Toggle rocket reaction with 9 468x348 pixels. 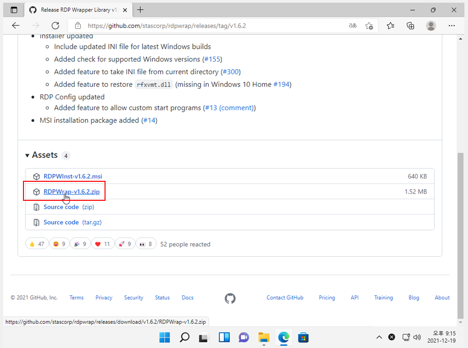click(x=125, y=244)
